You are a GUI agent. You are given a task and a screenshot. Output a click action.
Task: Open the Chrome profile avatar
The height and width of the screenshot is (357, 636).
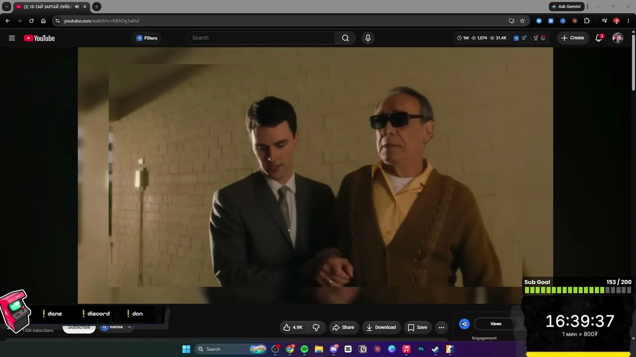(x=617, y=21)
